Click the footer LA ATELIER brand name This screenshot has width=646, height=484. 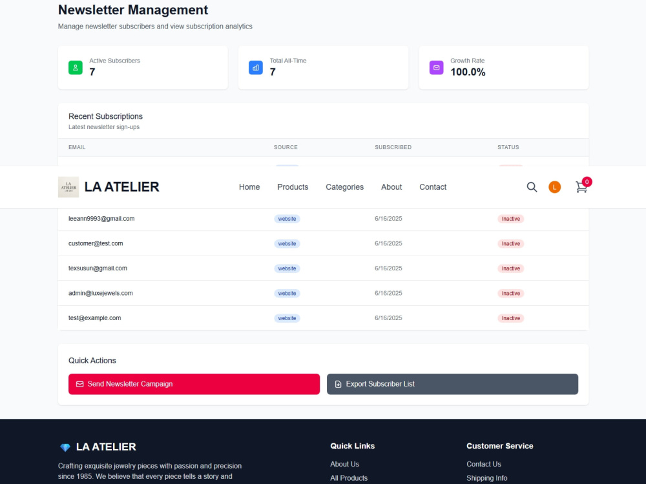click(x=106, y=447)
